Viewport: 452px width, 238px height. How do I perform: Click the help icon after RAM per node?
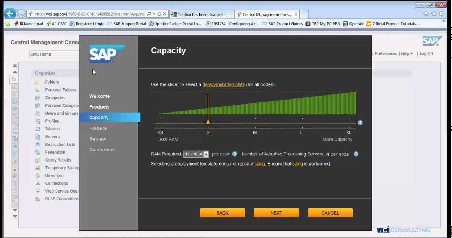(235, 154)
